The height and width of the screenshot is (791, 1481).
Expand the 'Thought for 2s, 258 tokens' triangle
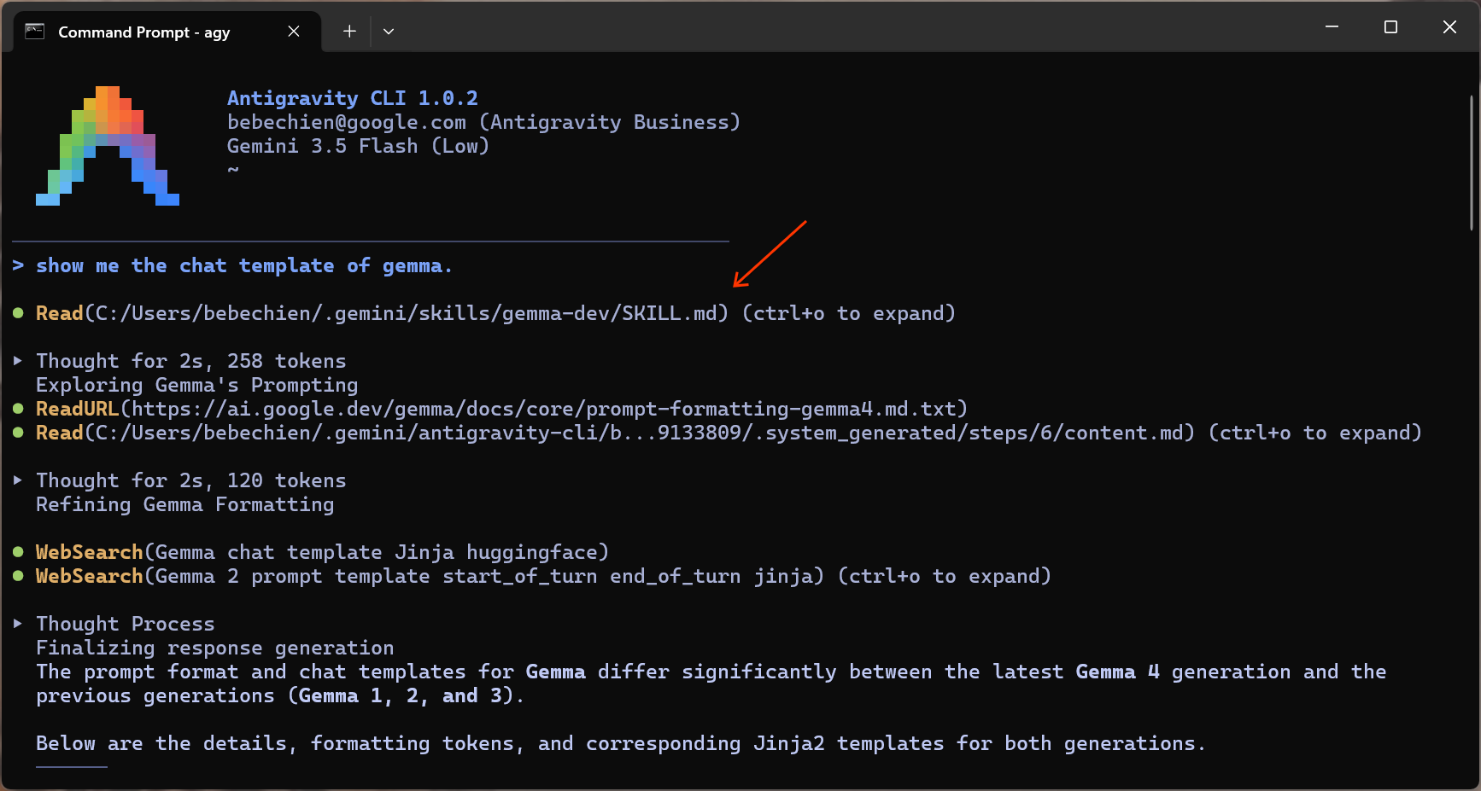click(18, 361)
